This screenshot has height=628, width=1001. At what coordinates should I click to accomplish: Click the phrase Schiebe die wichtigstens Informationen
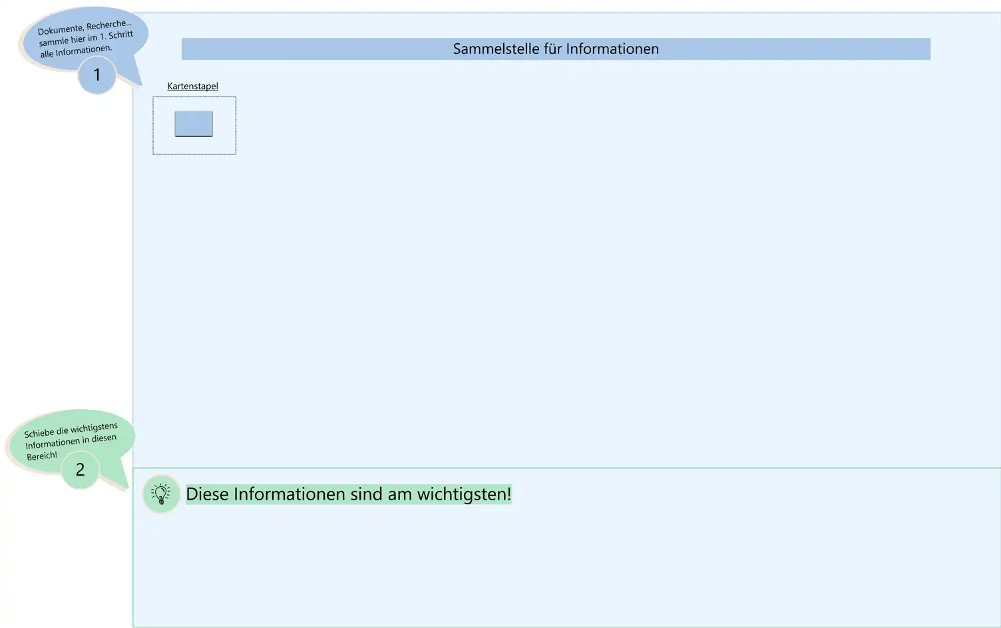[x=69, y=433]
